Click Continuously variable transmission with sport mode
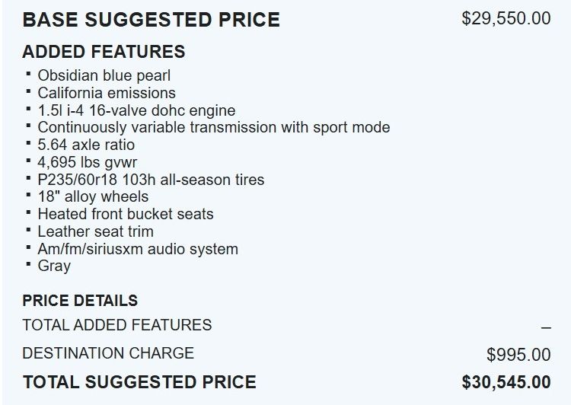The height and width of the screenshot is (405, 571). pyautogui.click(x=213, y=127)
